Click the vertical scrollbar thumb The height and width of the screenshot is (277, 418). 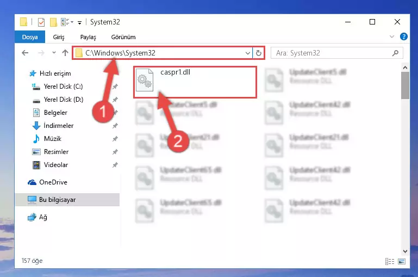tap(405, 85)
